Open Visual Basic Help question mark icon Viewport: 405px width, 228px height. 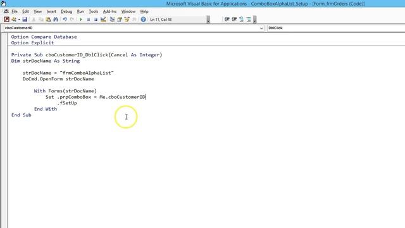click(144, 20)
